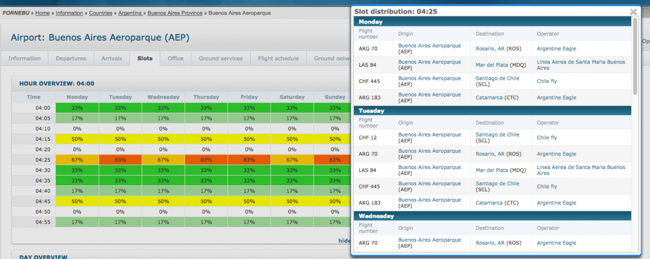Open Home breadcrumb link
The image size is (650, 259).
tap(43, 12)
